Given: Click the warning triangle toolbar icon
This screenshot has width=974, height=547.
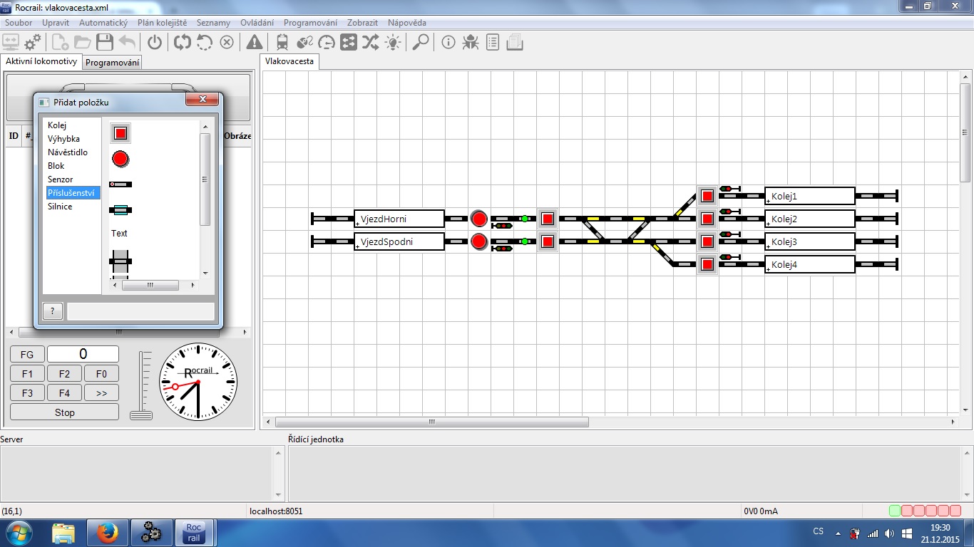Looking at the screenshot, I should coord(255,42).
